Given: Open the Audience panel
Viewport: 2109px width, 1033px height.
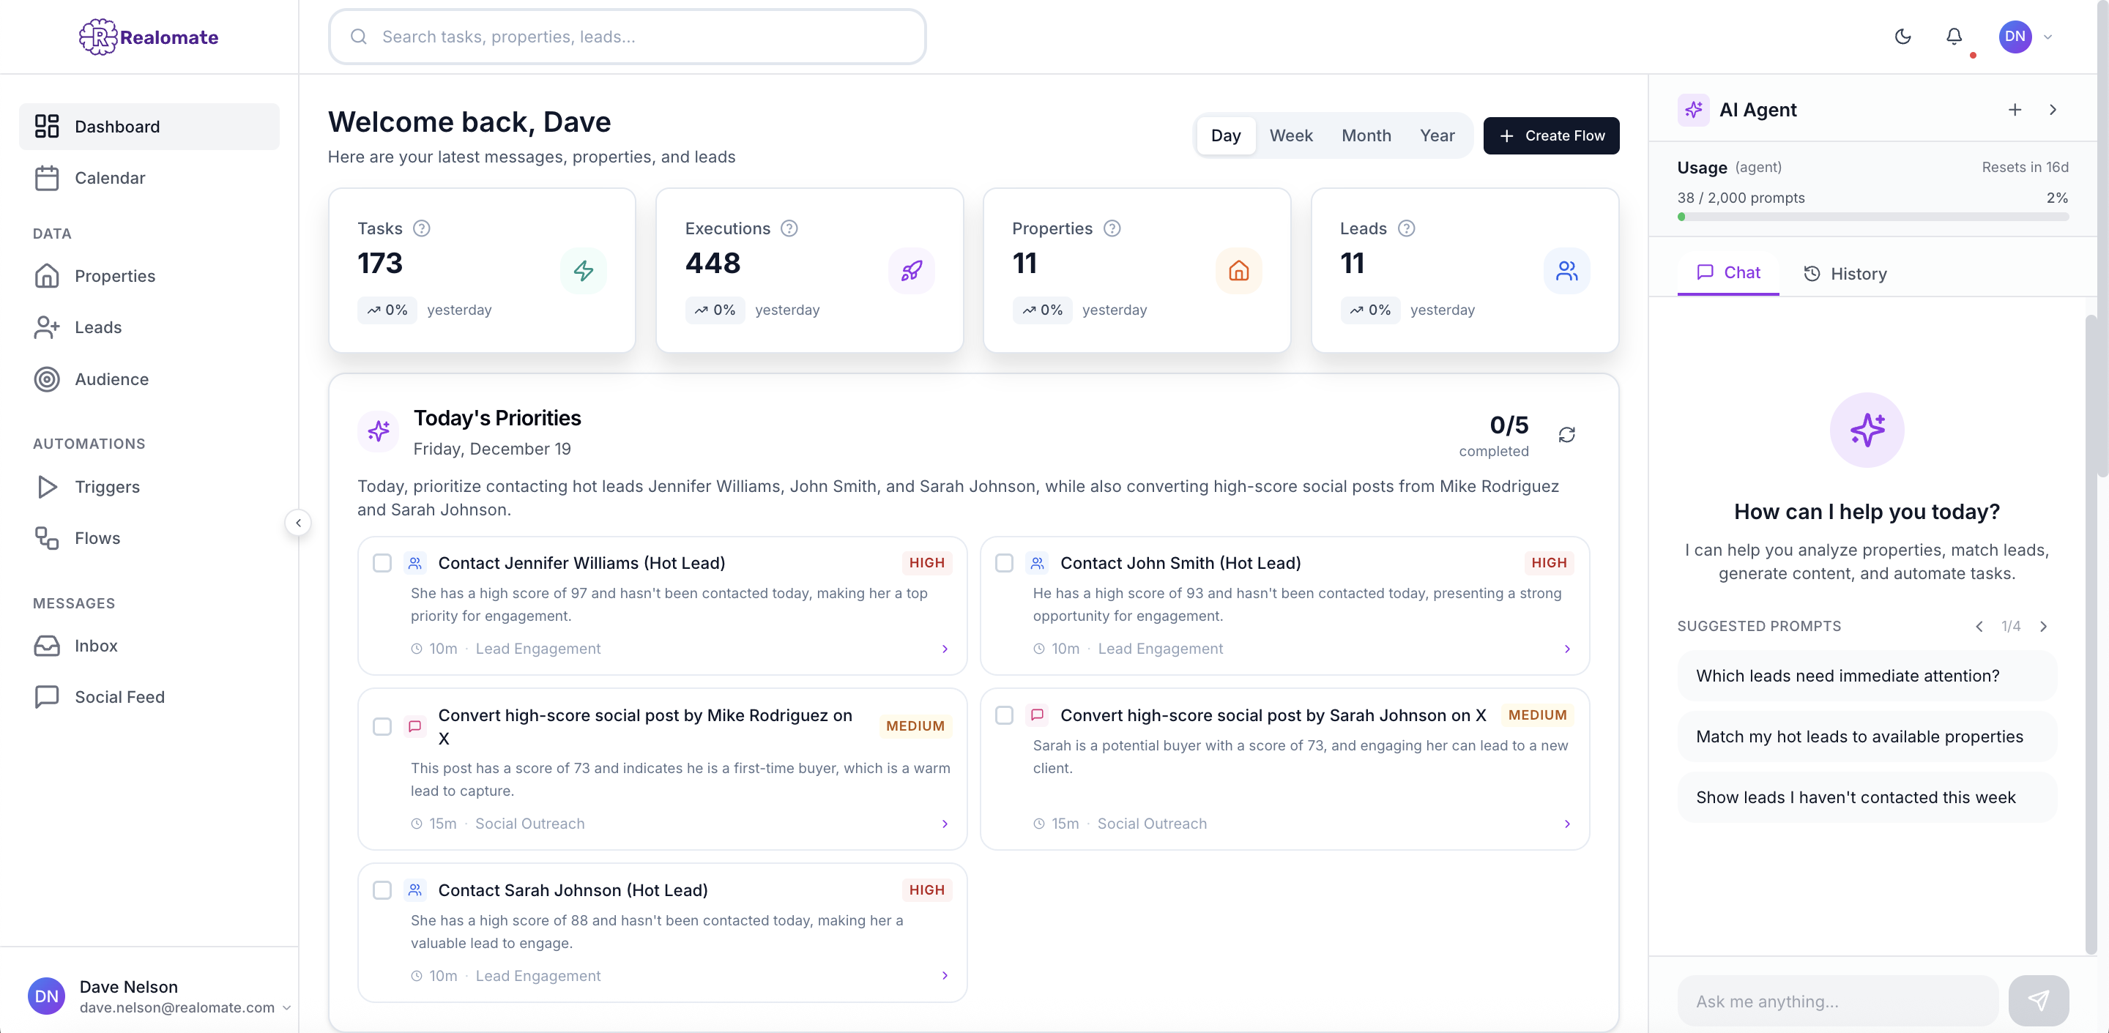Looking at the screenshot, I should (112, 379).
